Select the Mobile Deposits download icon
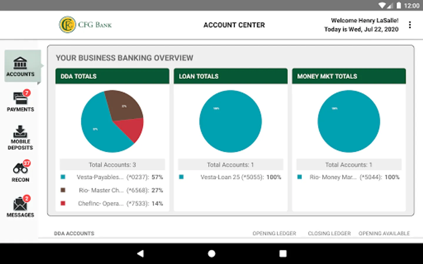This screenshot has width=423, height=264. click(20, 131)
